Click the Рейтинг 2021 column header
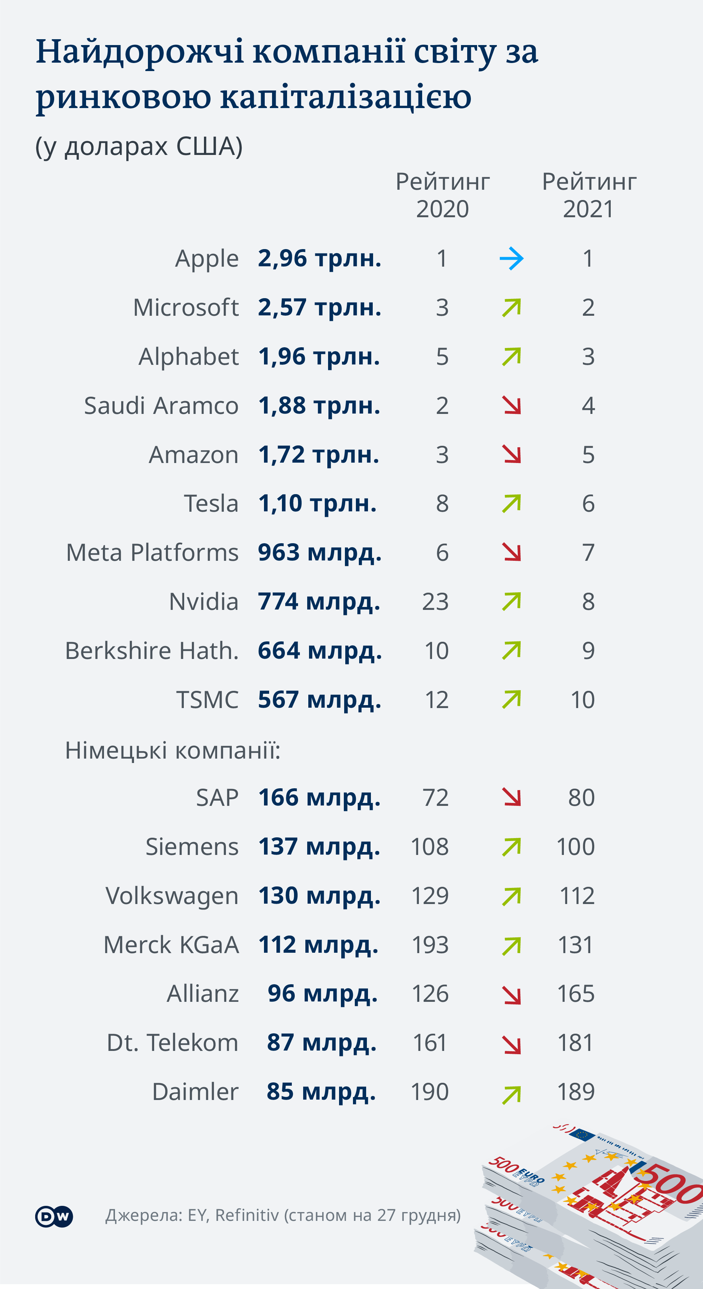The width and height of the screenshot is (703, 1289). pyautogui.click(x=589, y=195)
